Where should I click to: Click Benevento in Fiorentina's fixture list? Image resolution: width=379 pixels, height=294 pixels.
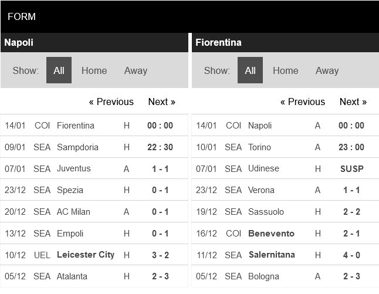point(271,234)
